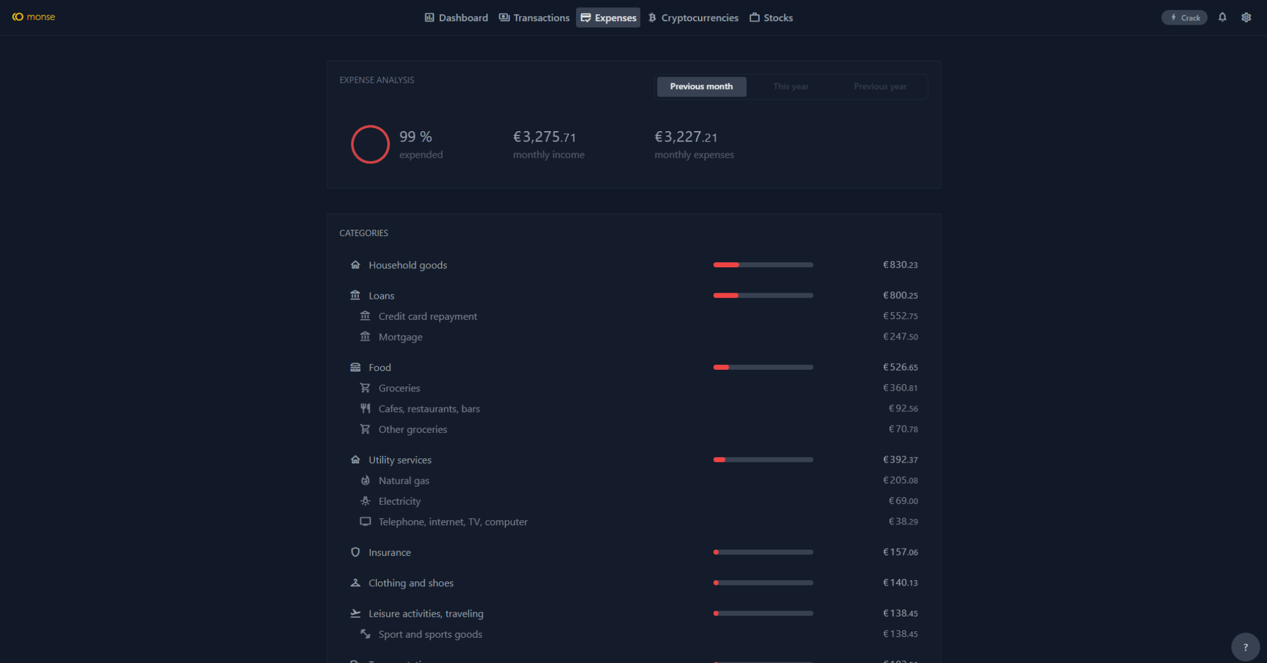Click the Electricity bulb icon

365,501
